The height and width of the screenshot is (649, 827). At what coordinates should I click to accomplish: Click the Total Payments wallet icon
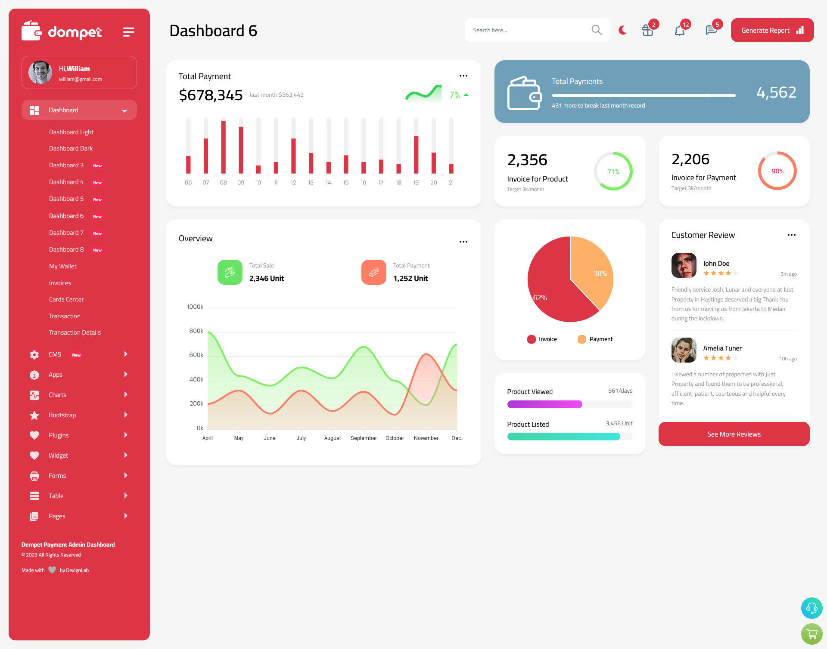click(524, 92)
